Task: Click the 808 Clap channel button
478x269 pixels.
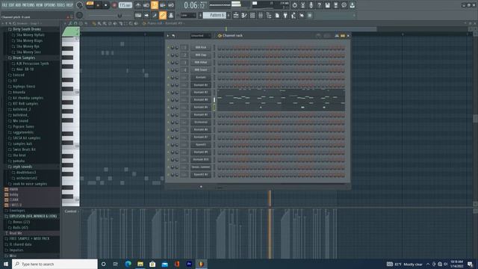Action: [201, 55]
